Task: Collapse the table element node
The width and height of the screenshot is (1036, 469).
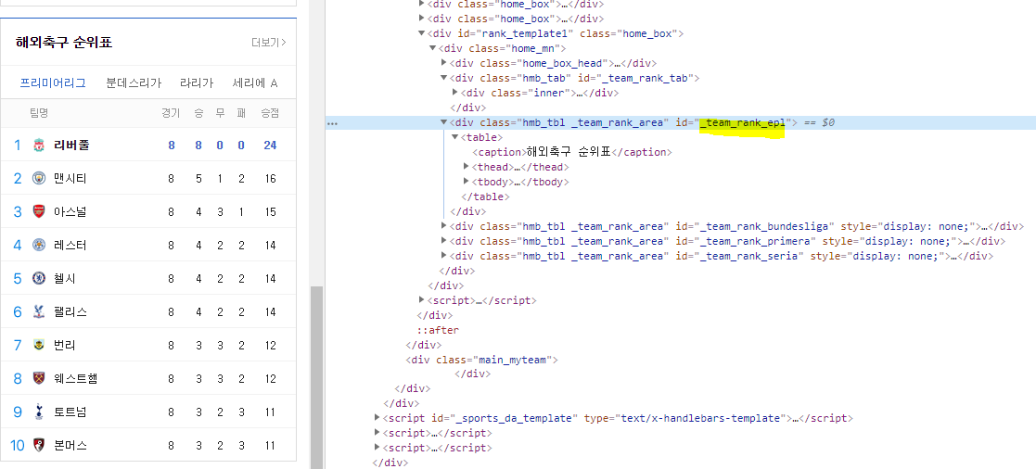Action: [455, 137]
